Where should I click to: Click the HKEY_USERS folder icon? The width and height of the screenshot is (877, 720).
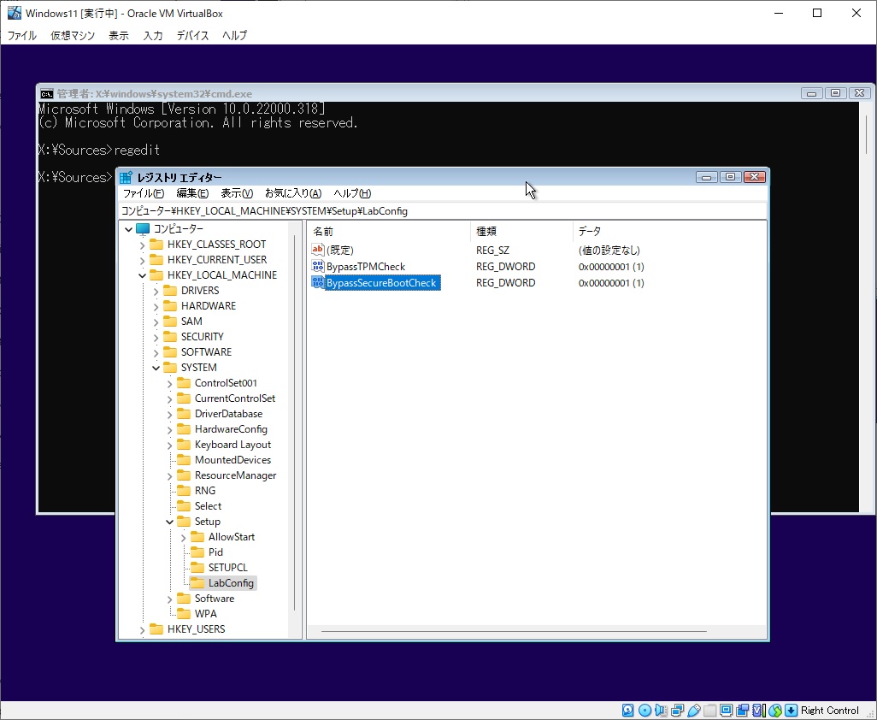156,629
